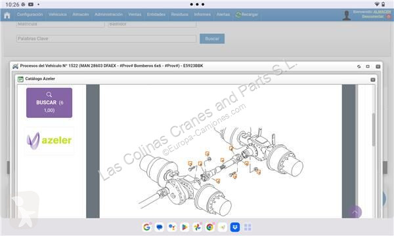394x236 pixels.
Task: Tap the Wi-Fi status icon
Action: pos(377,5)
